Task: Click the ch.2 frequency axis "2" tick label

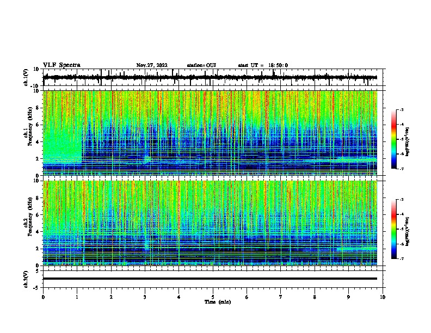Action: pyautogui.click(x=38, y=249)
